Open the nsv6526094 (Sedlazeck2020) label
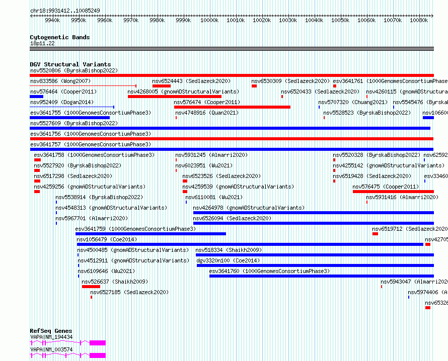 232,218
